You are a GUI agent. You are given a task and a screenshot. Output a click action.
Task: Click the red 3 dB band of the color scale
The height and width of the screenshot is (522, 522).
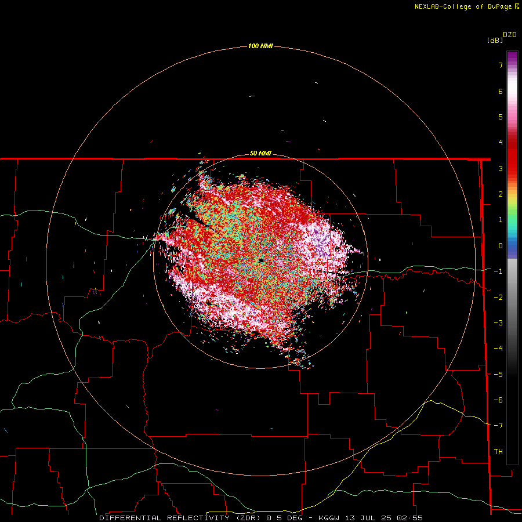coord(512,166)
